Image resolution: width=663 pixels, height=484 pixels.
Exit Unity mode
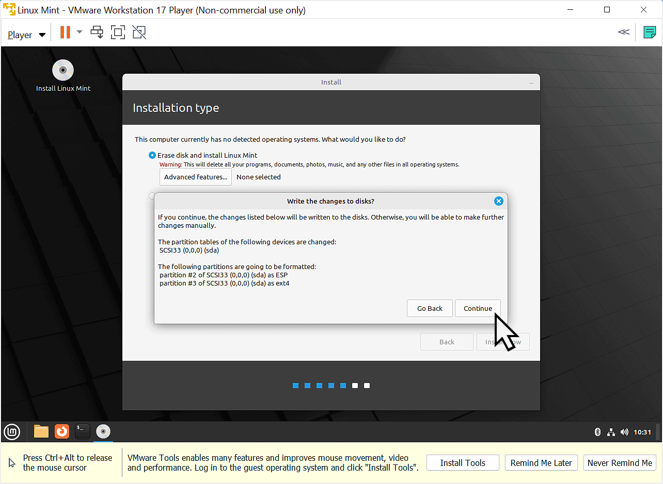coord(139,32)
